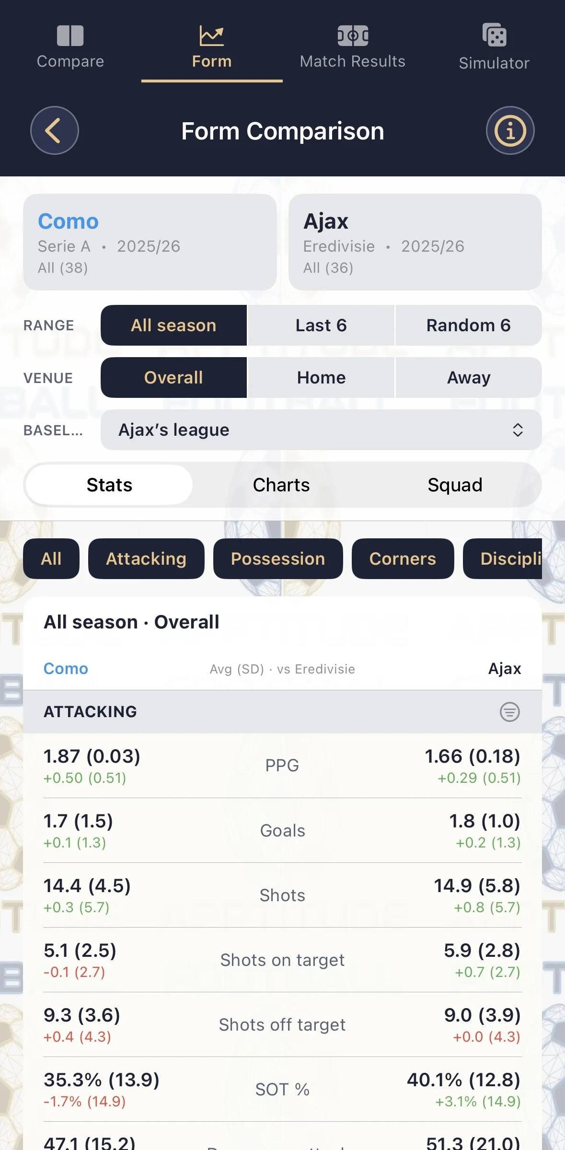565x1150 pixels.
Task: Tap the Shots on target row
Action: pyautogui.click(x=282, y=960)
